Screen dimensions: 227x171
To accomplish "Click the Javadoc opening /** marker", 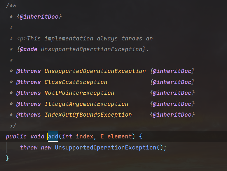I will point(11,6).
